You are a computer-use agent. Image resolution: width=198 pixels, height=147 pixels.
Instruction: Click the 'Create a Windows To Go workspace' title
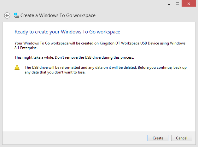(58, 15)
